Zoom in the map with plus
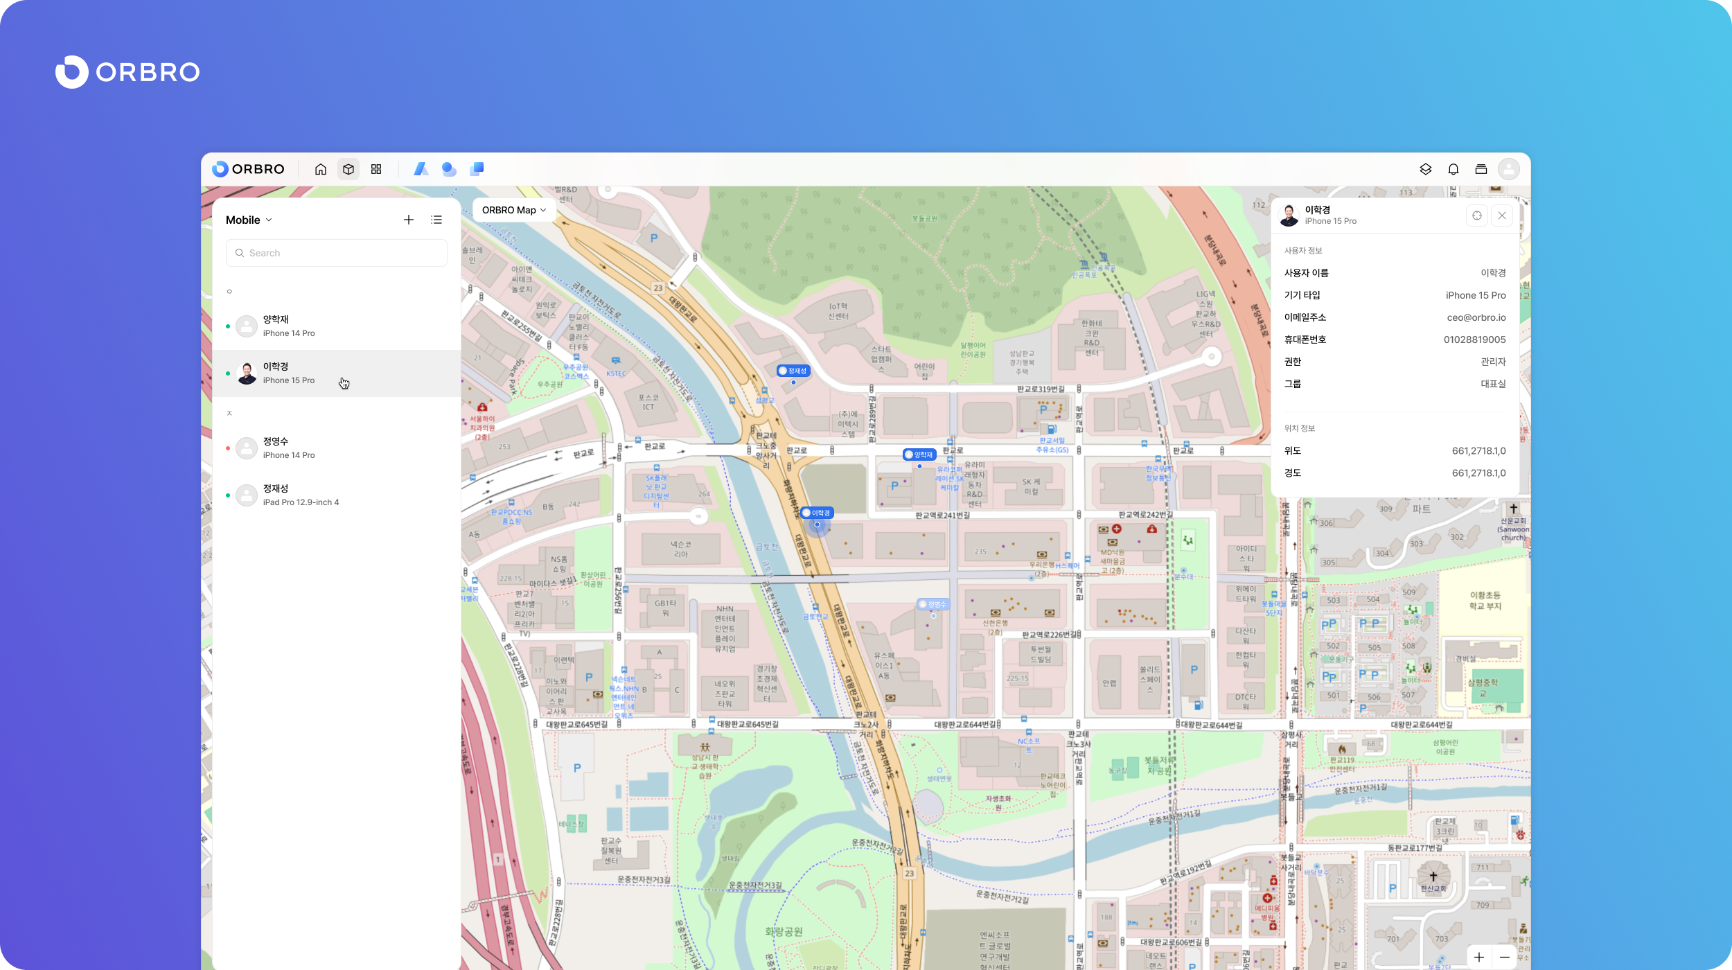Image resolution: width=1732 pixels, height=970 pixels. (x=1479, y=957)
